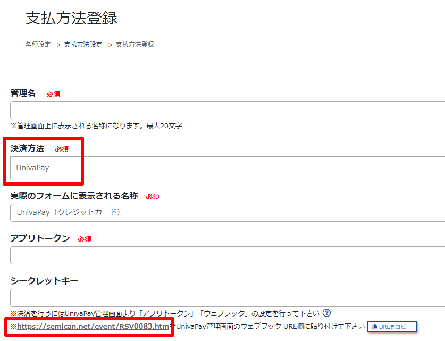Click the URLをコピー button

(392, 327)
